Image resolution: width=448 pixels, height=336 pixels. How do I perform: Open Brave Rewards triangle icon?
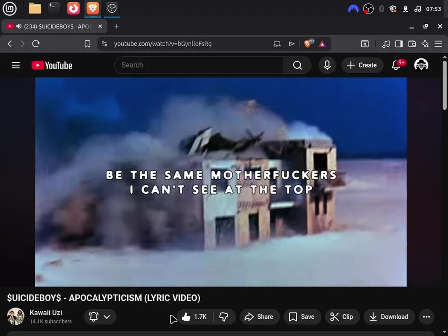coord(322,44)
